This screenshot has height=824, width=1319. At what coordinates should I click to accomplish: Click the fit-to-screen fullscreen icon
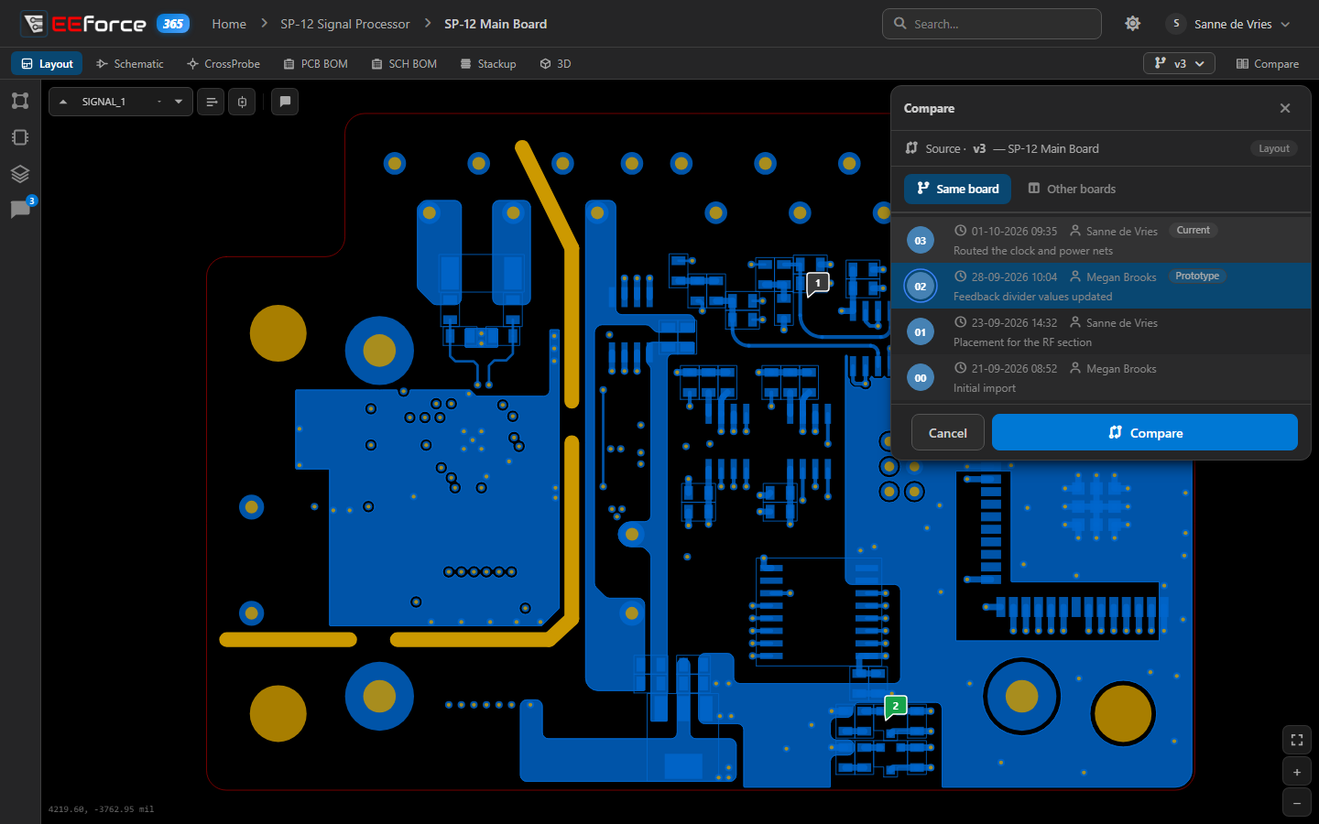1297,740
